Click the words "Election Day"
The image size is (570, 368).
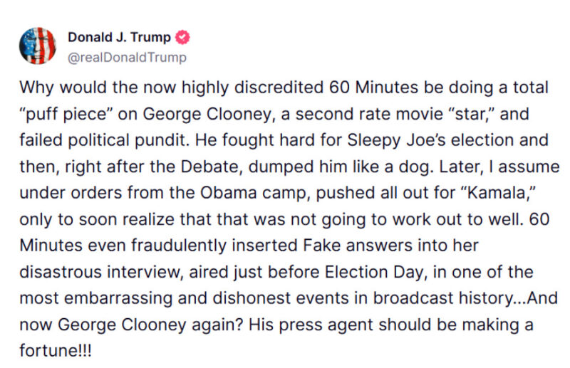coord(376,273)
